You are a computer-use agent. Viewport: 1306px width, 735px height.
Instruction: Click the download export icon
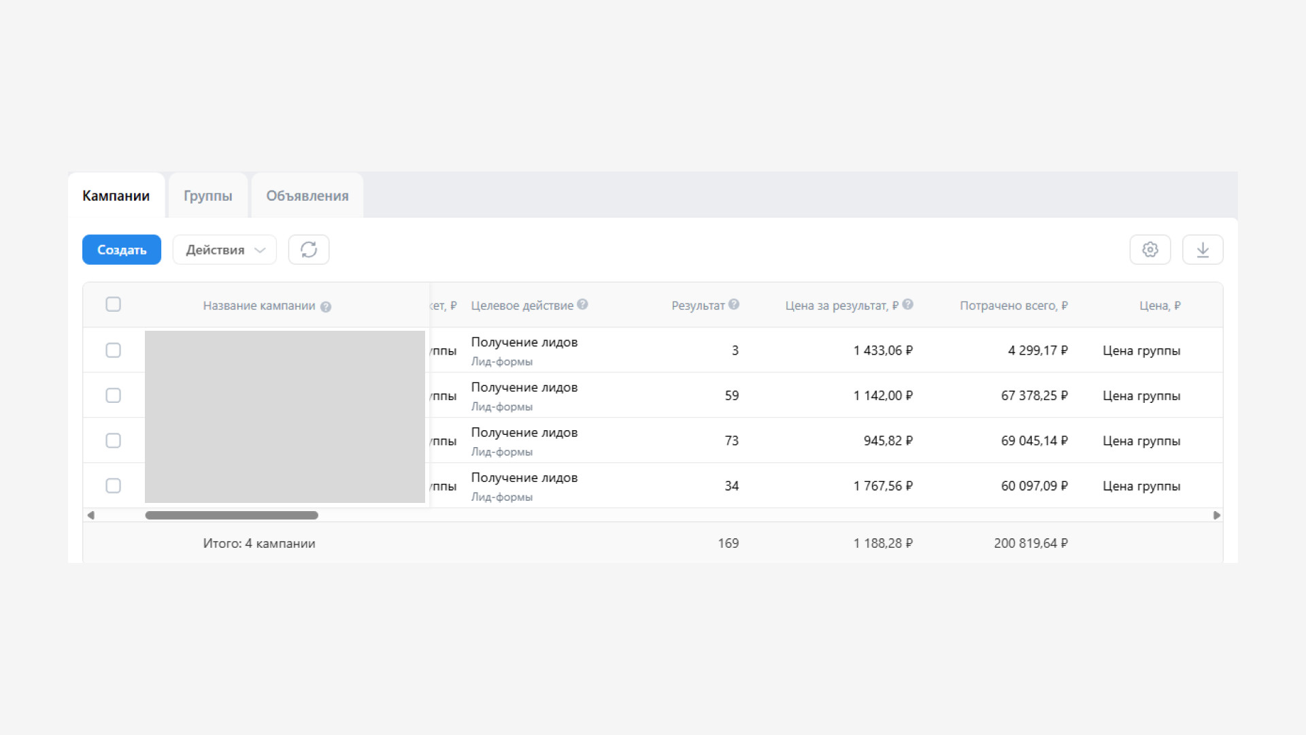pos(1203,250)
